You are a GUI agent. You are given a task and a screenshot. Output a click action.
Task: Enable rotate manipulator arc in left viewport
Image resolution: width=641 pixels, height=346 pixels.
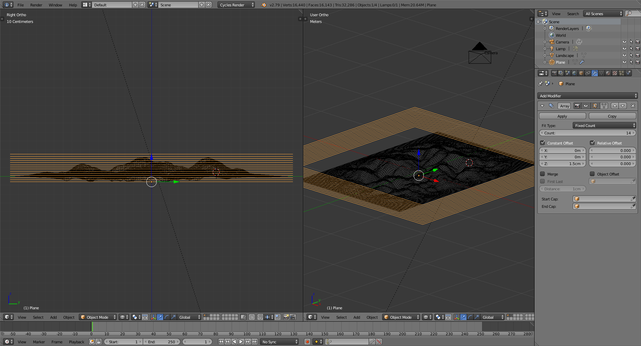[167, 317]
